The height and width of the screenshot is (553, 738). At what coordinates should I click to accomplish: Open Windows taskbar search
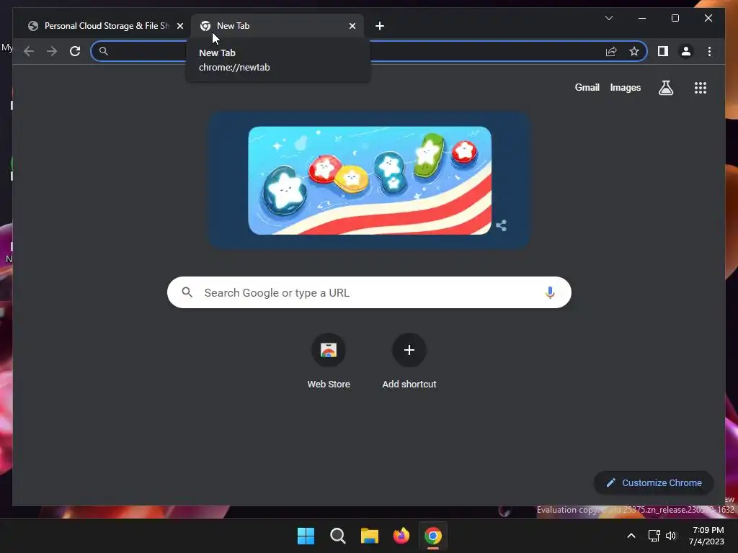pos(337,536)
